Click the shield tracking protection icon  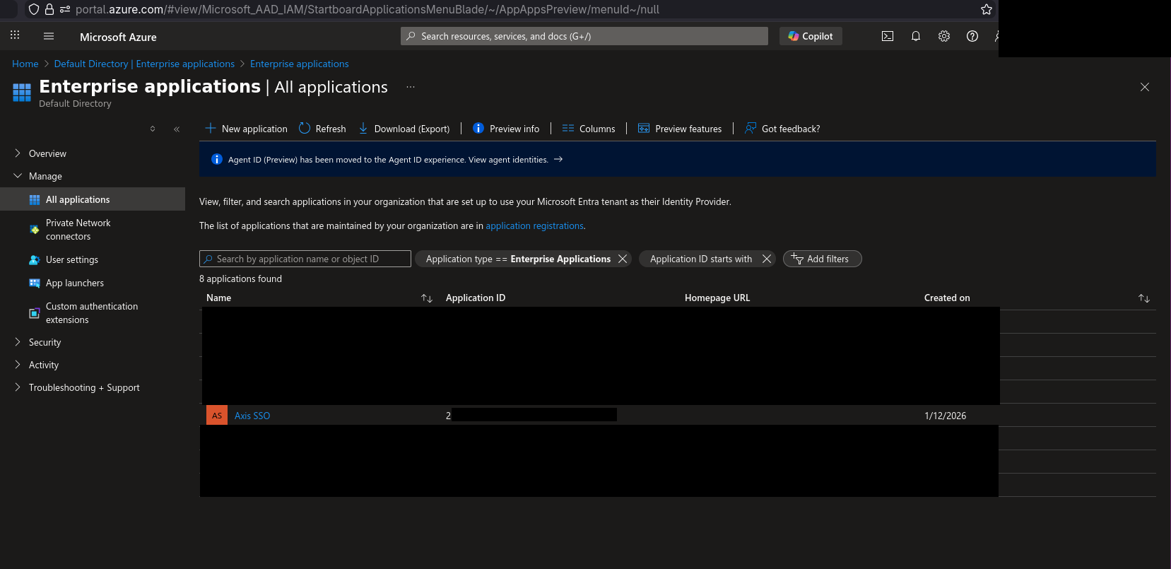pos(34,9)
